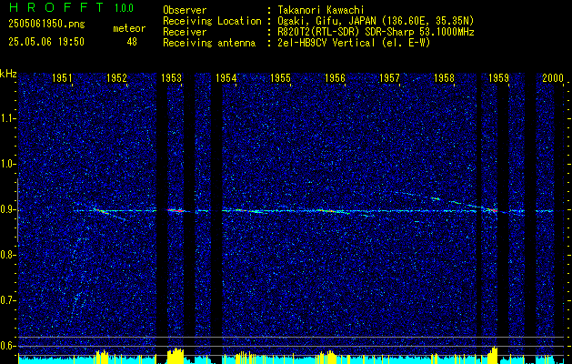Click the 1954 time marker
Screen dimensions: 572x364
point(226,77)
